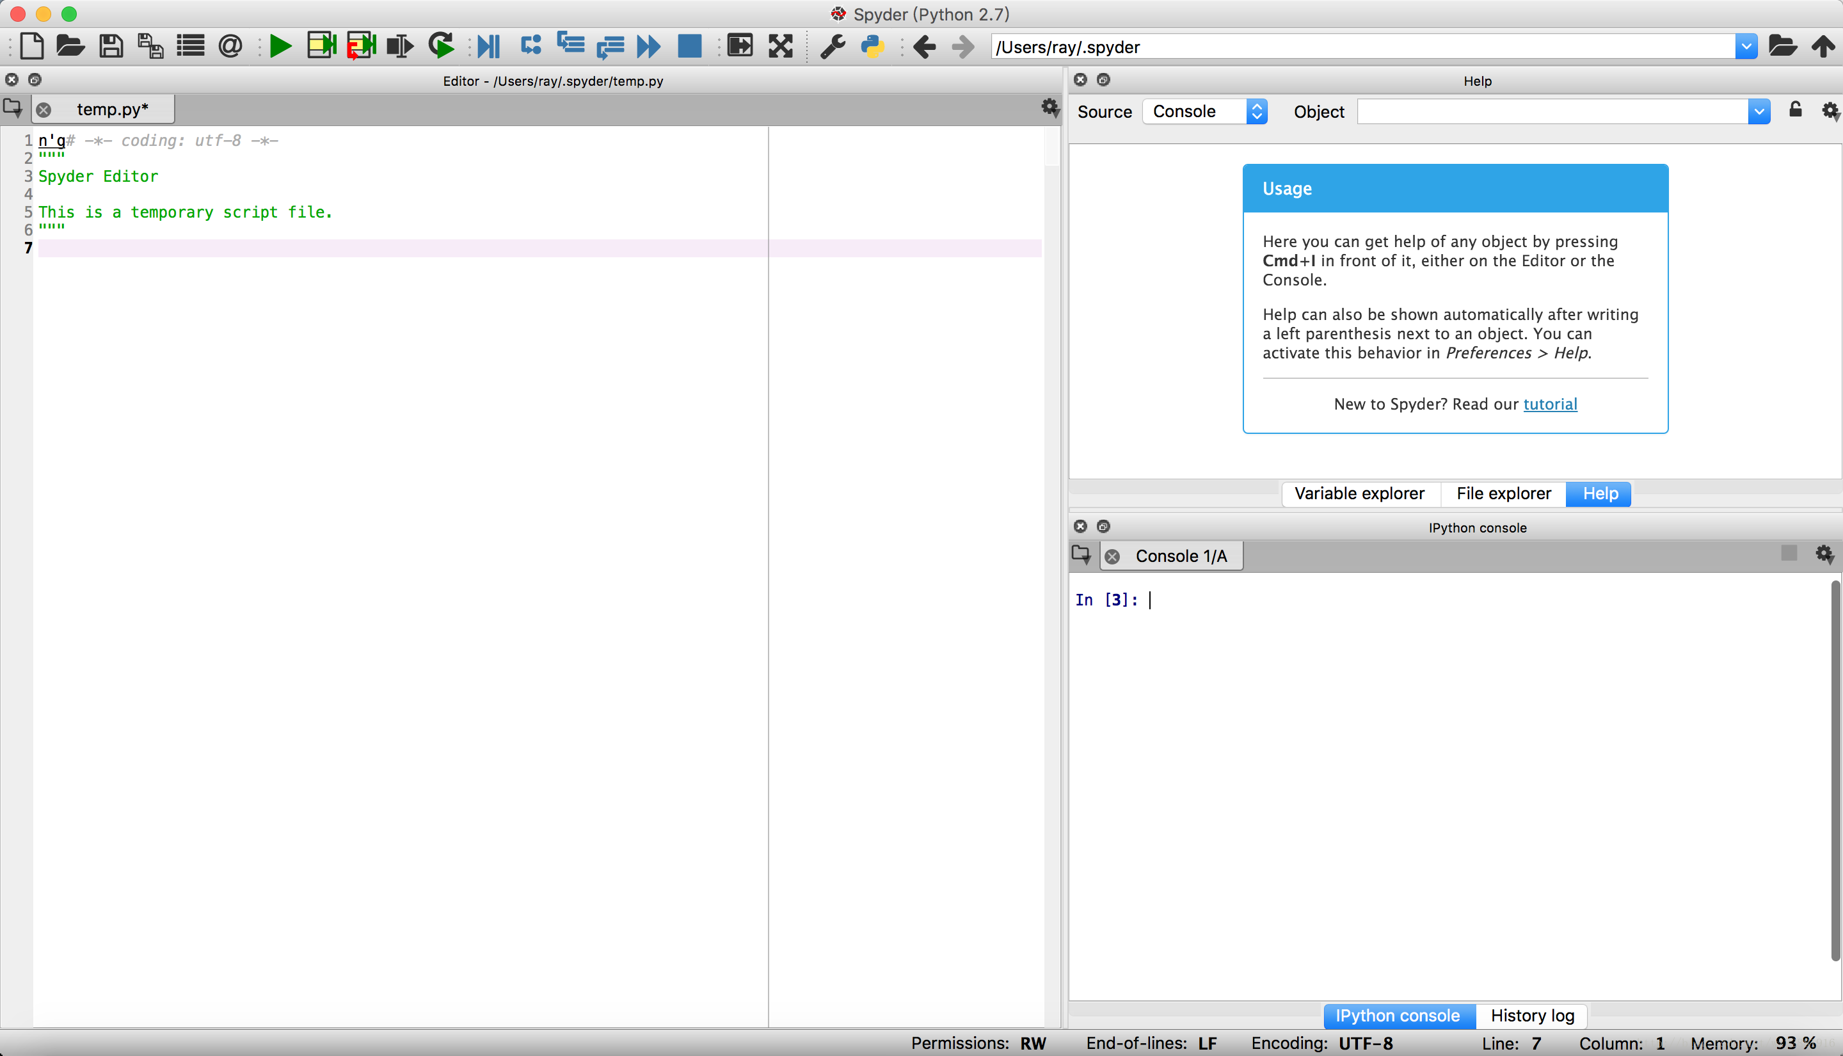Toggle fullscreen mode icon
The image size is (1843, 1056).
click(x=780, y=47)
